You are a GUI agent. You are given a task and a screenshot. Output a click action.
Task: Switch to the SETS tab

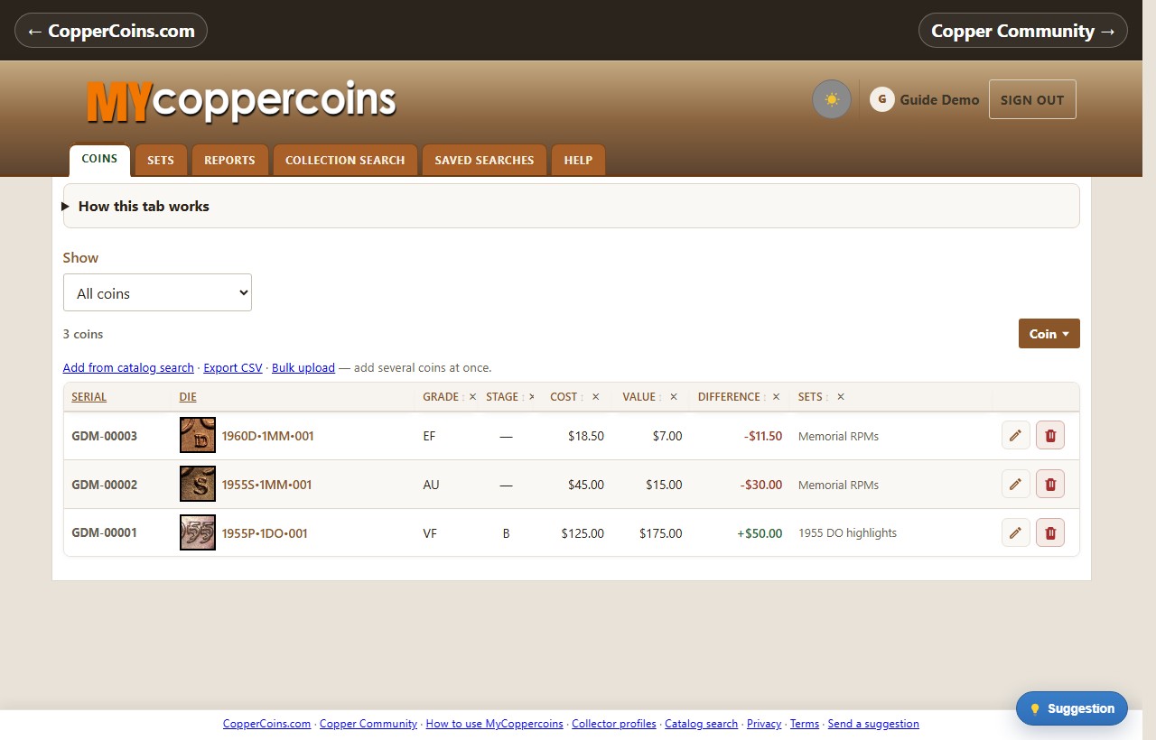(161, 160)
